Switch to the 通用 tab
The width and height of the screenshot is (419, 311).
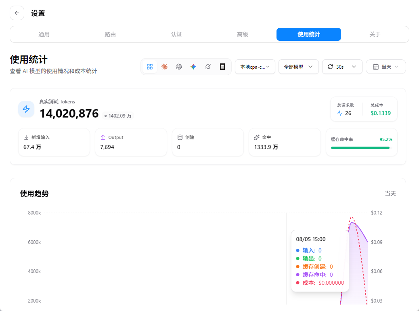(44, 34)
